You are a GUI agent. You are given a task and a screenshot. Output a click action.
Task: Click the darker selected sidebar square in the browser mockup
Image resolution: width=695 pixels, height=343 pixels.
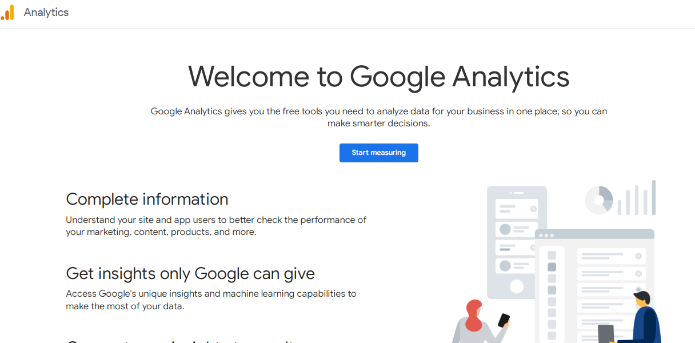coord(552,267)
